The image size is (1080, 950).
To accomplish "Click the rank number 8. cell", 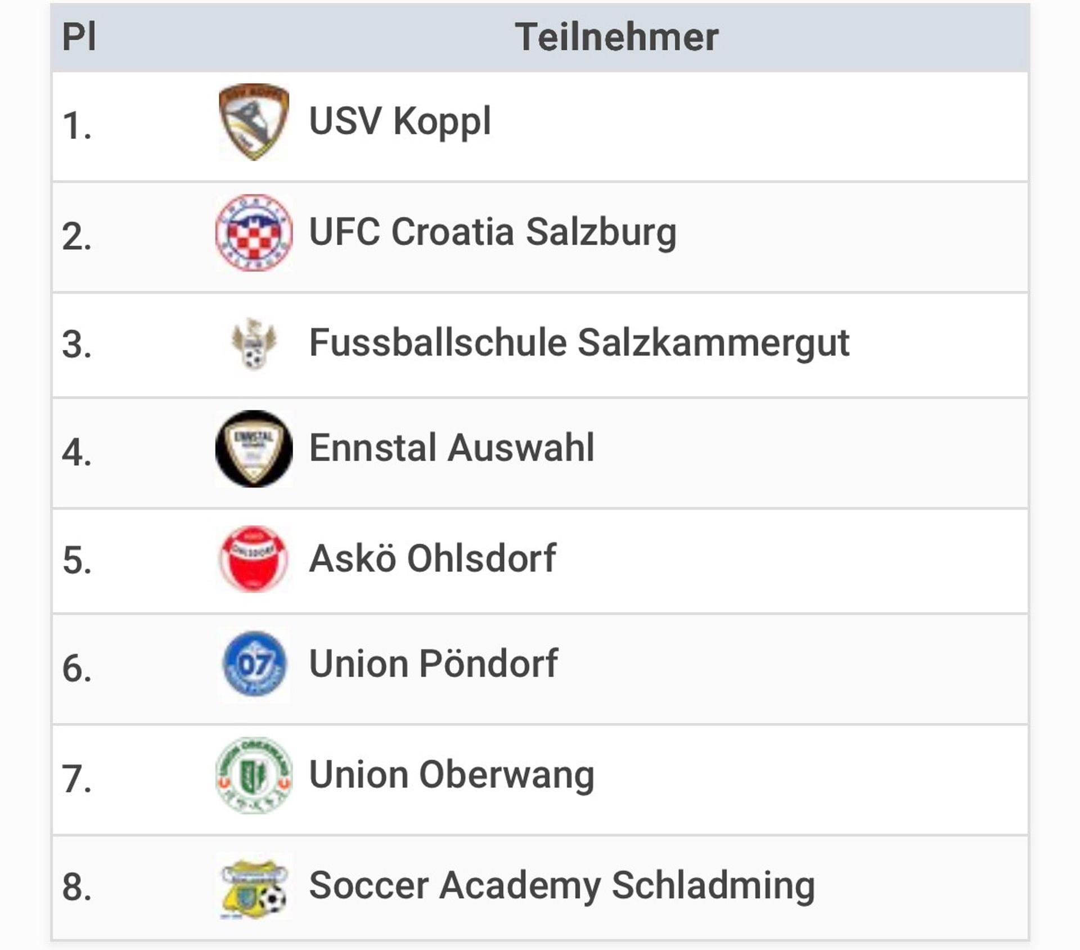I will tap(77, 887).
